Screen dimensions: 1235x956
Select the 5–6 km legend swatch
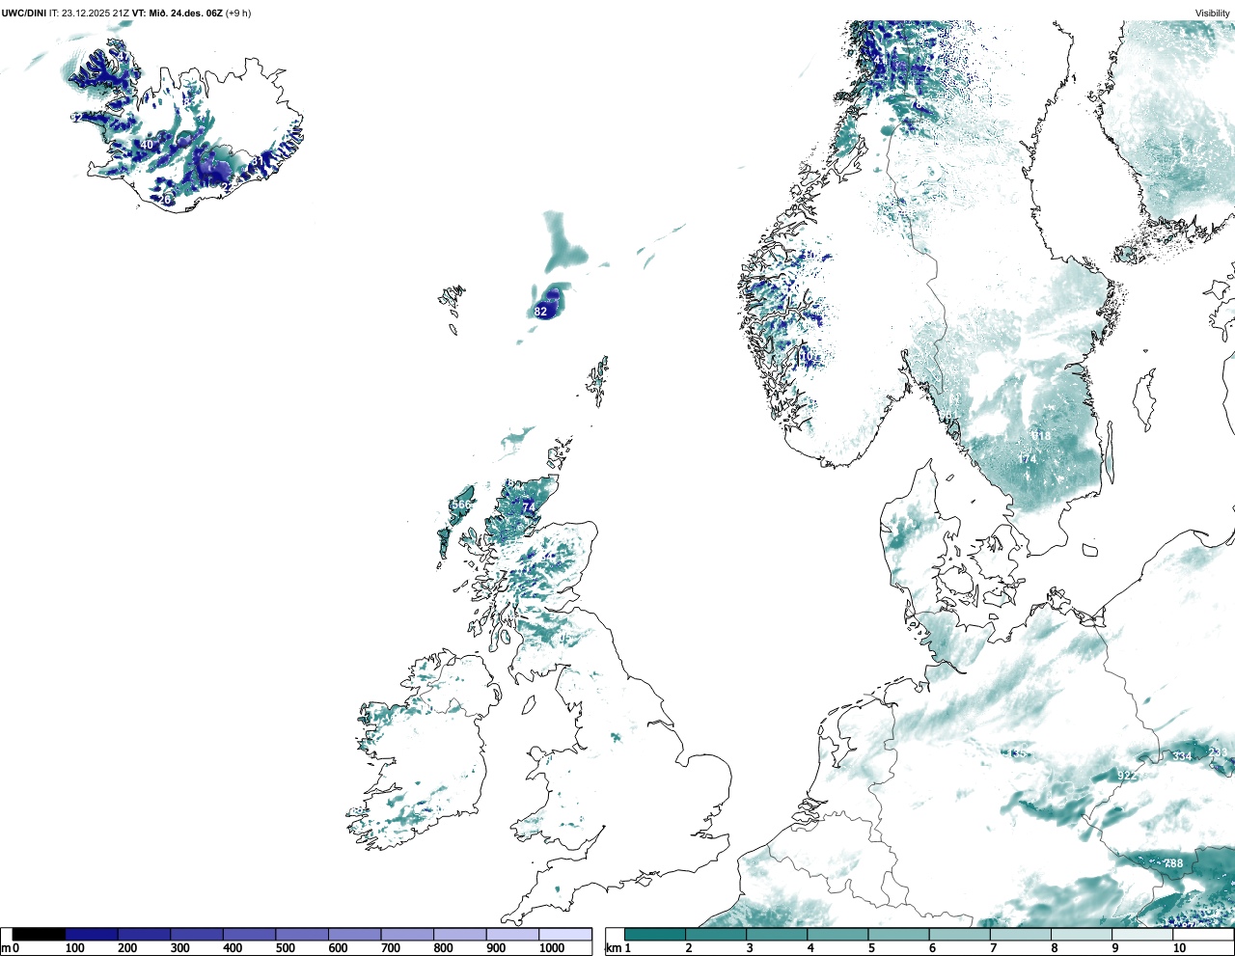(898, 934)
